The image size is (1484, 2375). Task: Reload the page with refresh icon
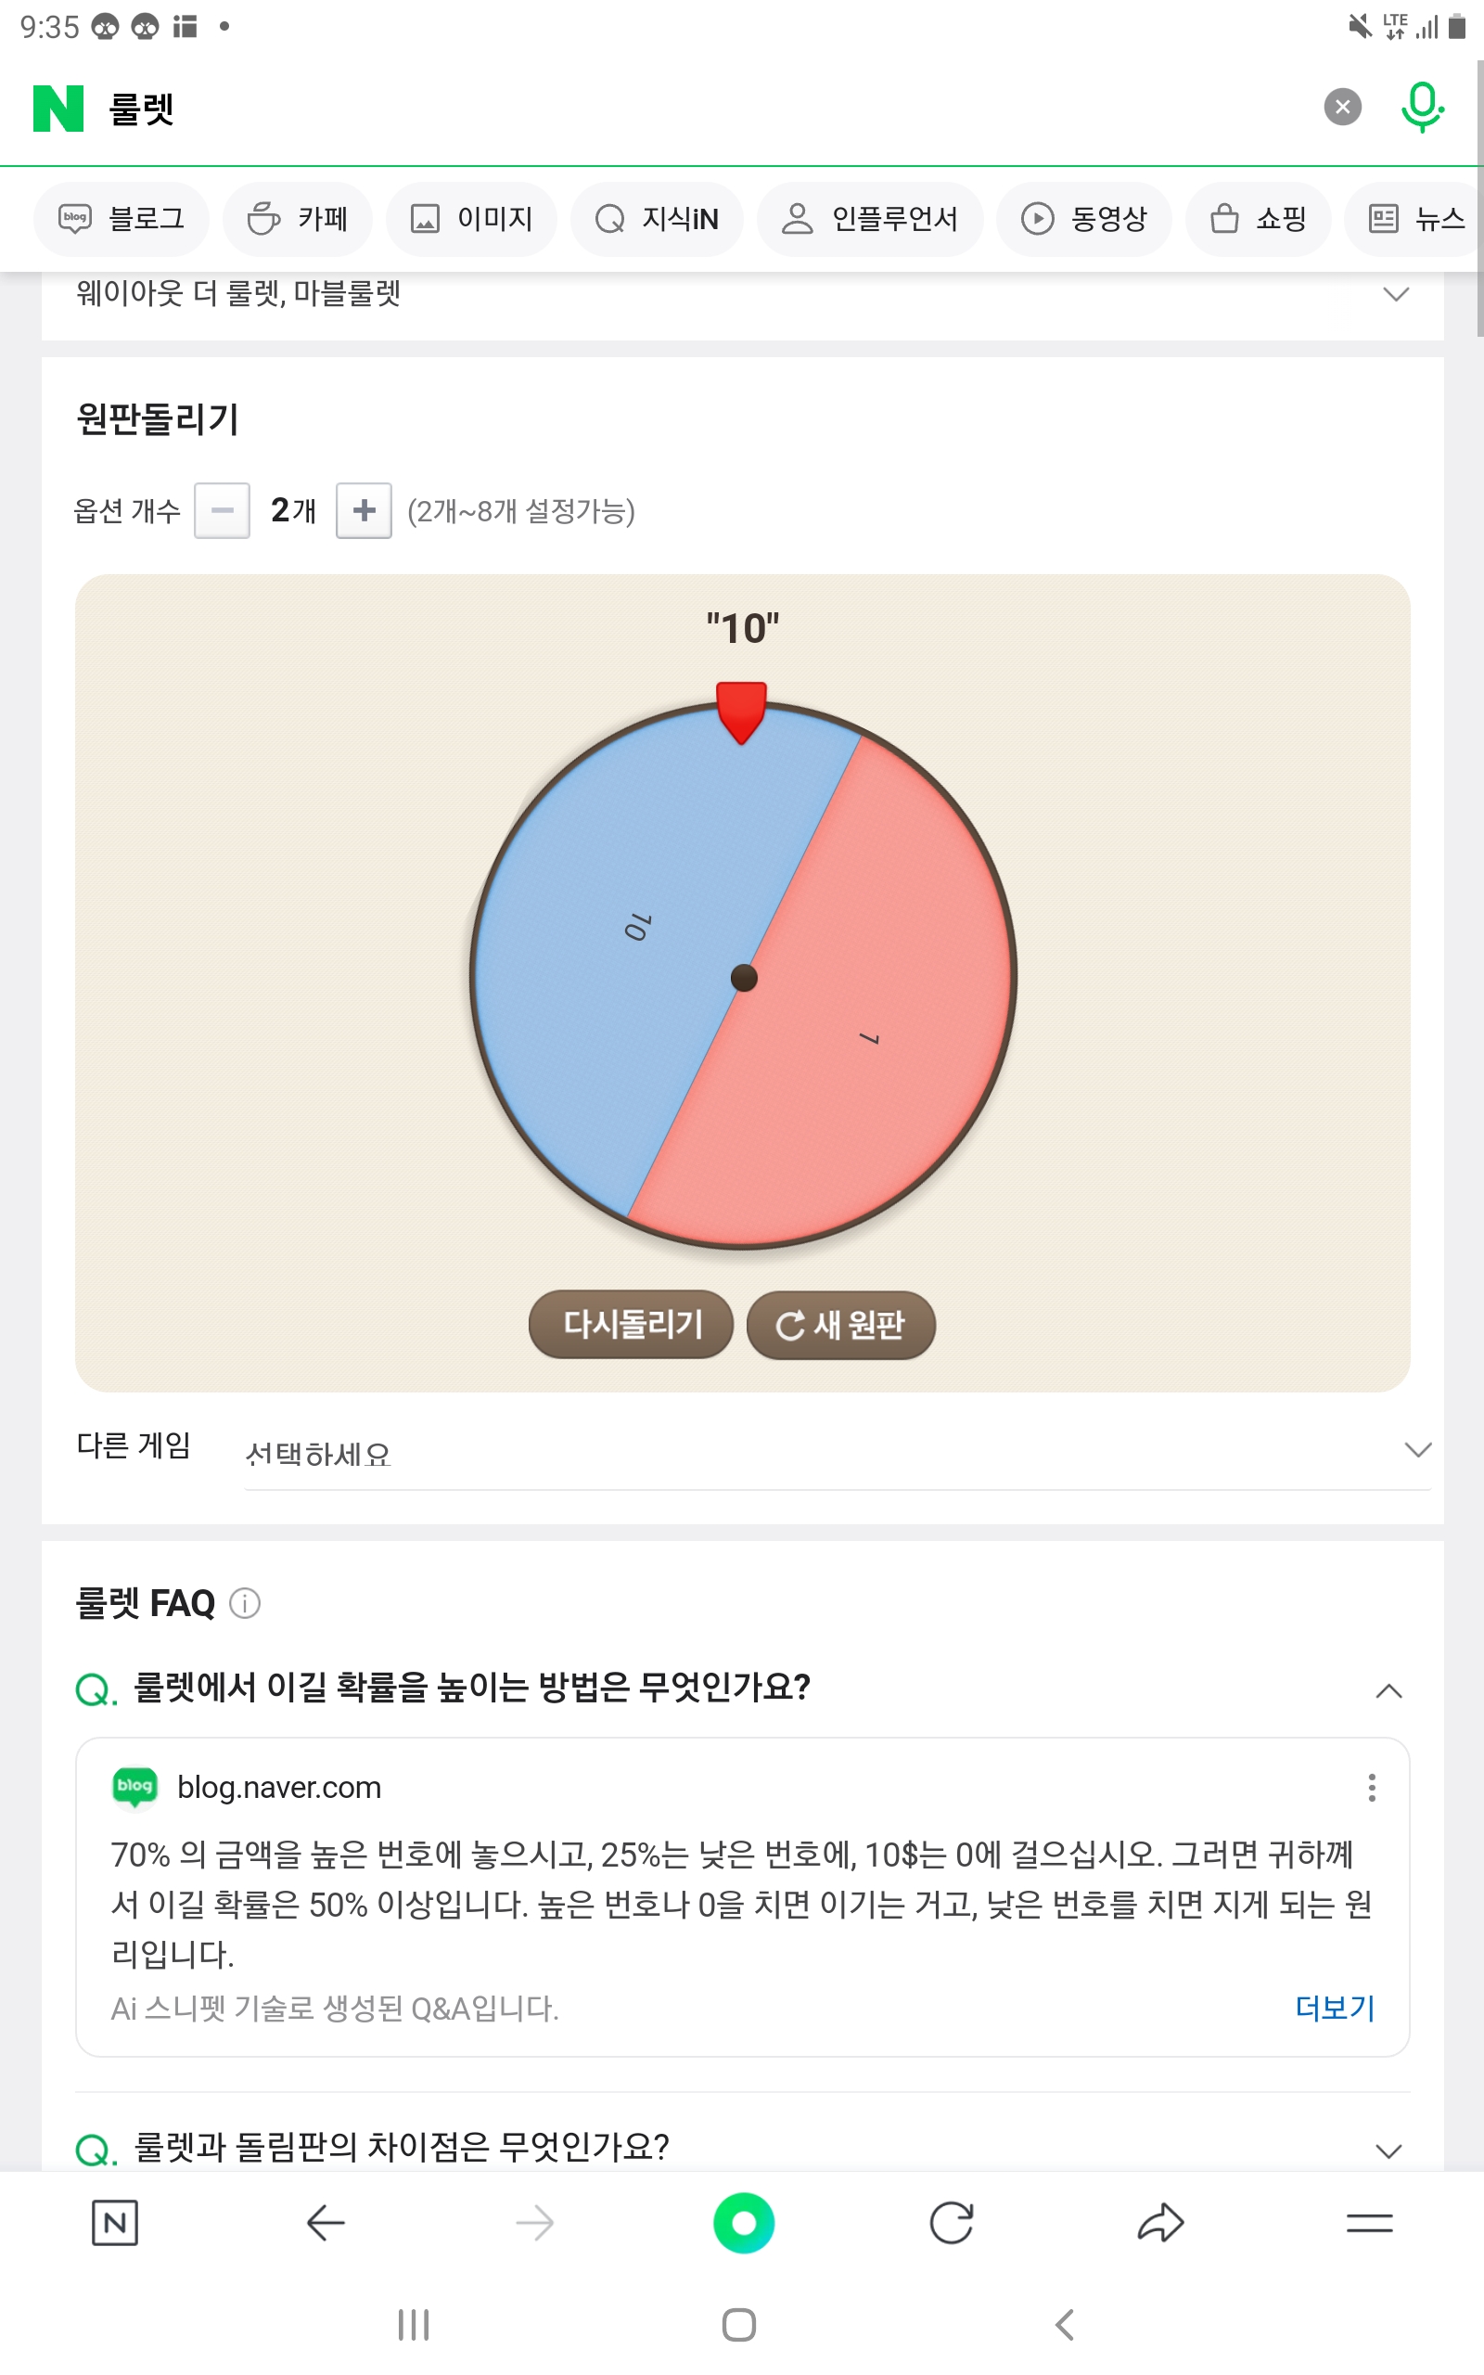(x=951, y=2223)
